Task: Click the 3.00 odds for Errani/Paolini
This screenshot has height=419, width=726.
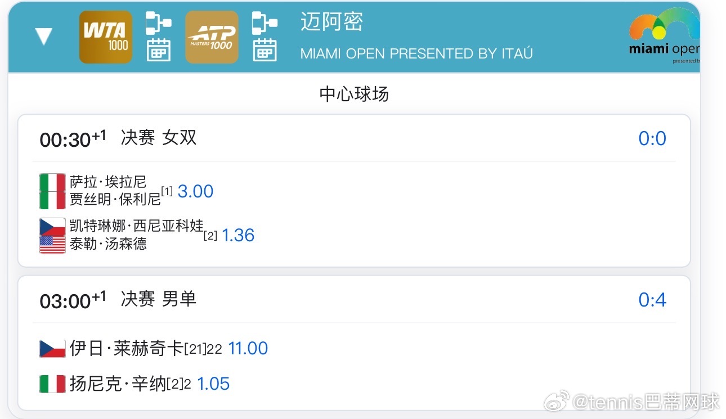Action: (195, 191)
